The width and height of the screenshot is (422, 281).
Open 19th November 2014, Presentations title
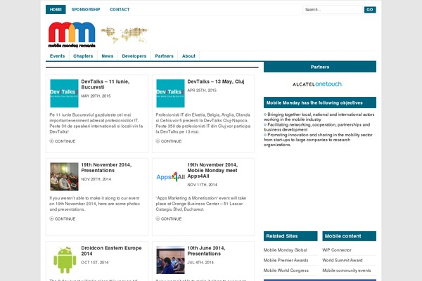pyautogui.click(x=106, y=167)
